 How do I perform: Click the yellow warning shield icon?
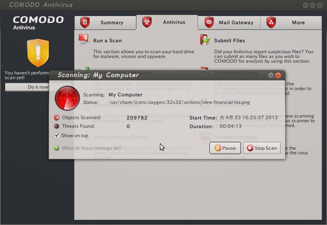38,53
